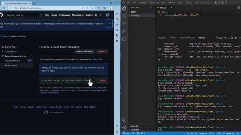Refresh the browser page
Viewport: 241px width, 135px height.
(4, 8)
